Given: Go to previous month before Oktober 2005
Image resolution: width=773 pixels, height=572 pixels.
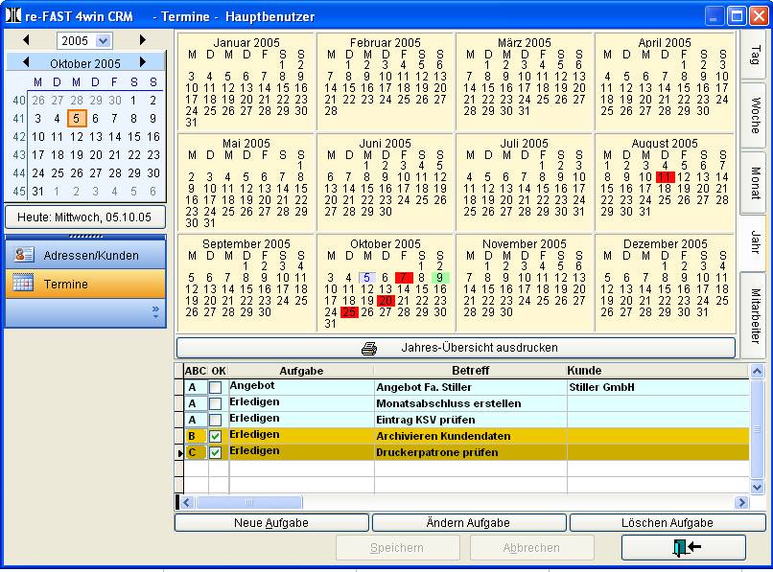Looking at the screenshot, I should [x=26, y=62].
